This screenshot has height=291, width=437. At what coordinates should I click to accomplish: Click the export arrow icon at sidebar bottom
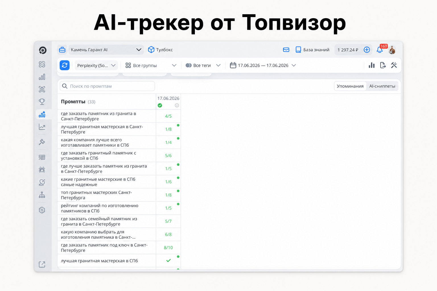pos(42,264)
